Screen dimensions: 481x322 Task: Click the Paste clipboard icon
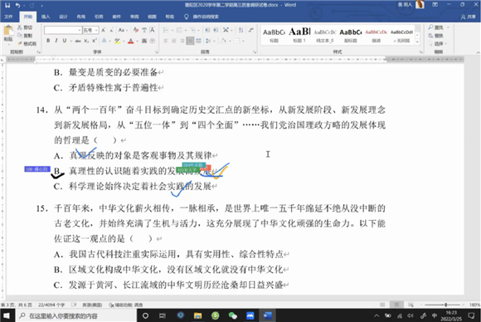tap(8, 32)
